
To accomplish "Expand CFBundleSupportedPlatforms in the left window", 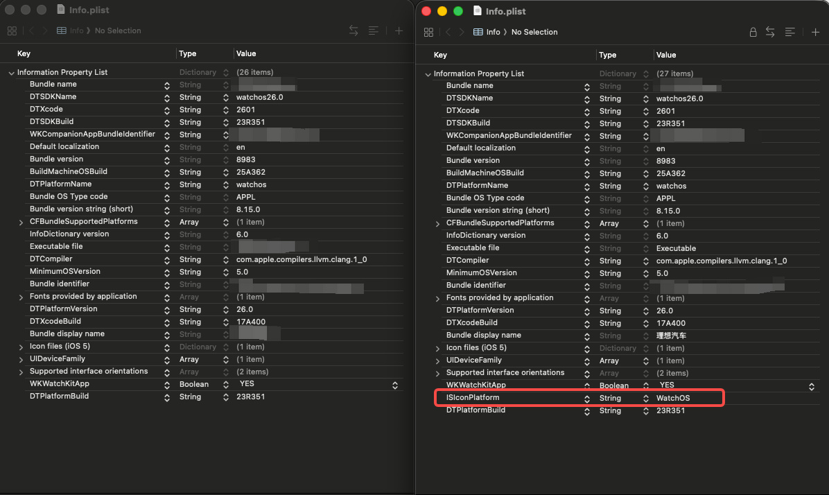I will tap(21, 222).
